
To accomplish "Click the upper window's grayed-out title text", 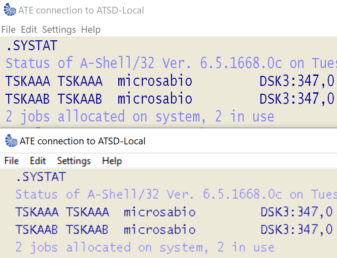I will coord(81,10).
